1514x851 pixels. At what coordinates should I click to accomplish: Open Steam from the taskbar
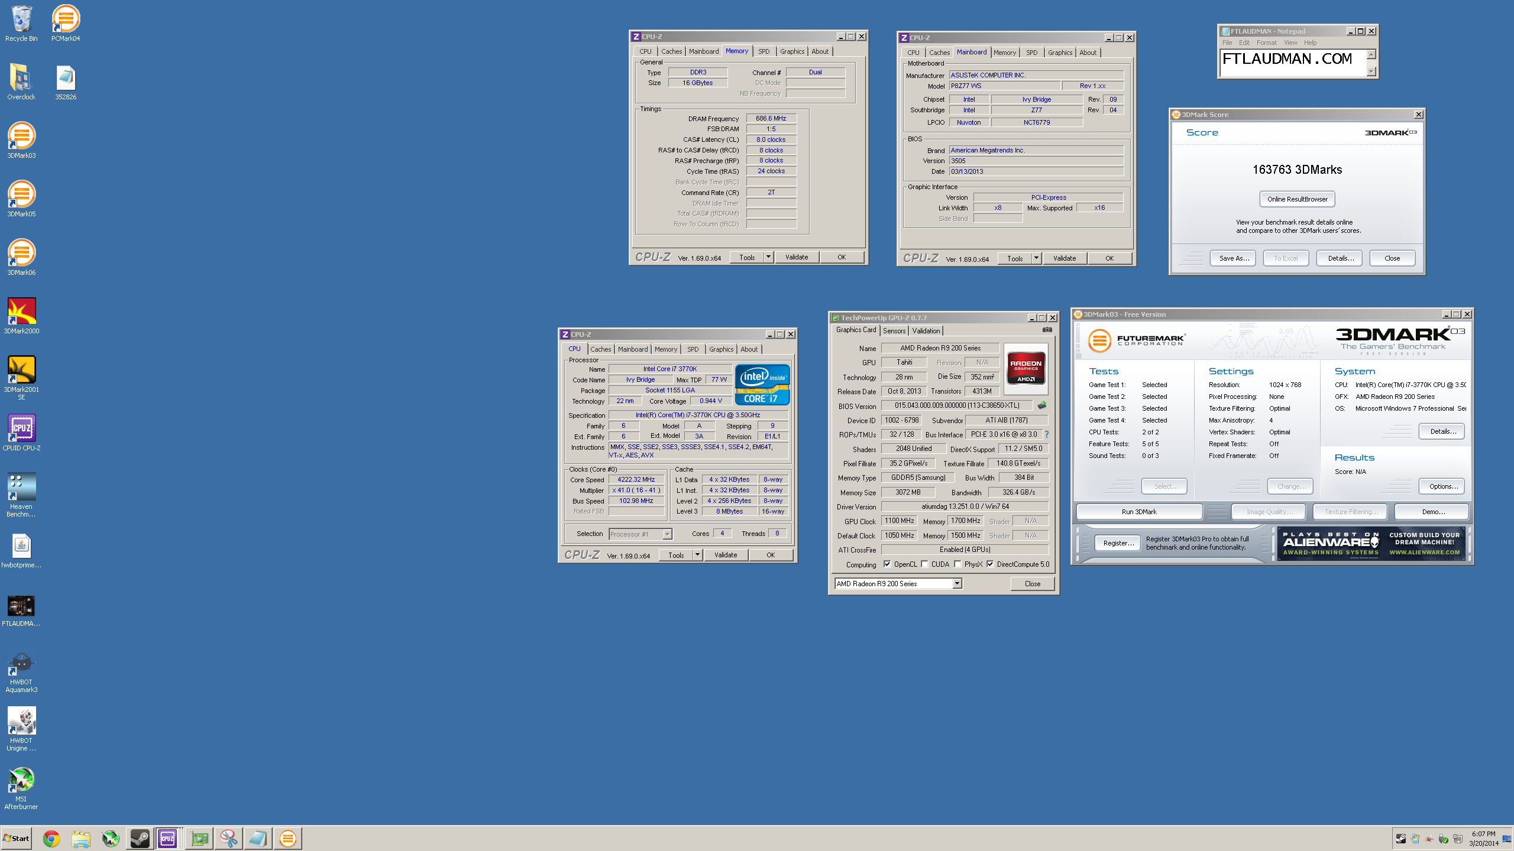pos(140,839)
